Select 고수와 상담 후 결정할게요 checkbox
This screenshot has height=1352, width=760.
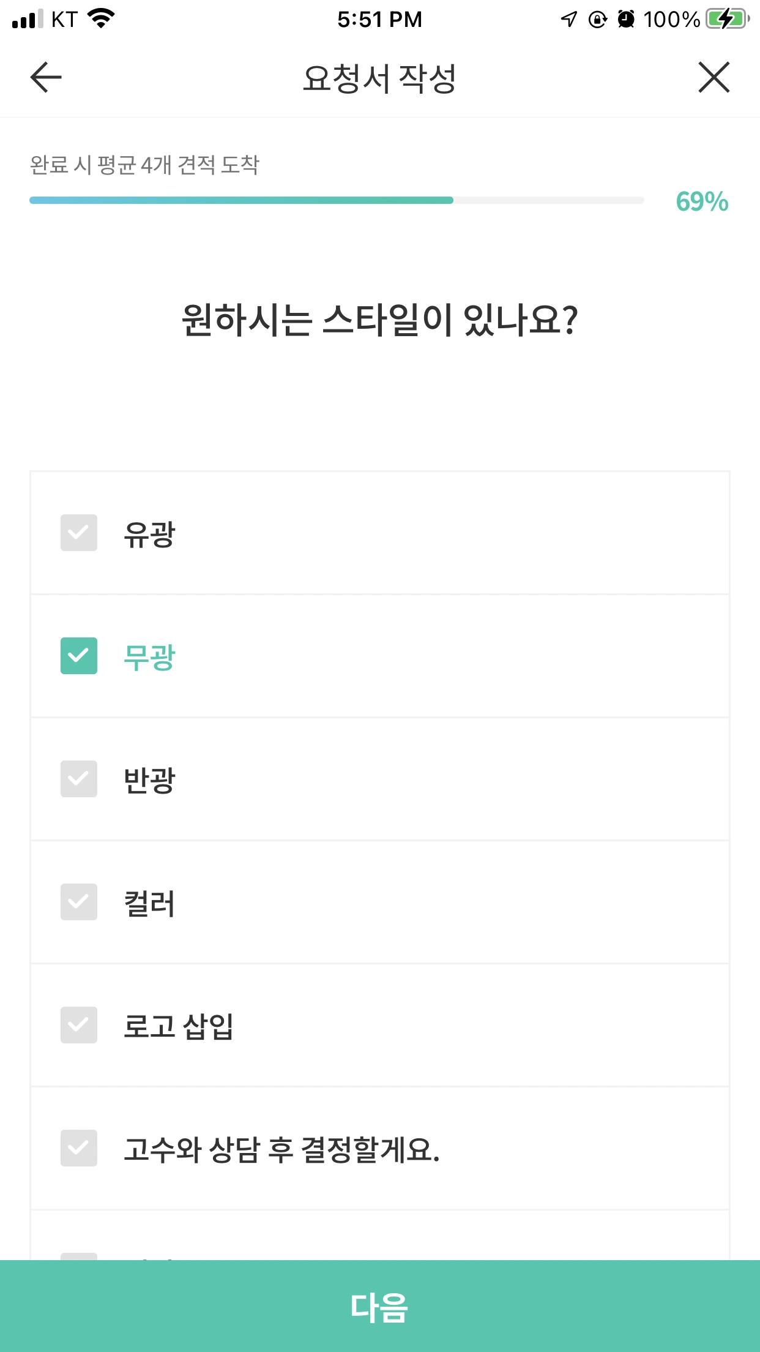click(x=79, y=1148)
